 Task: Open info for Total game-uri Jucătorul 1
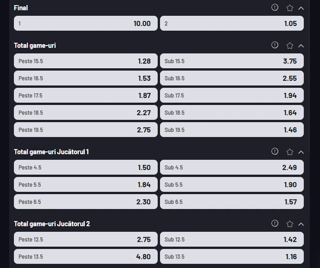point(275,151)
